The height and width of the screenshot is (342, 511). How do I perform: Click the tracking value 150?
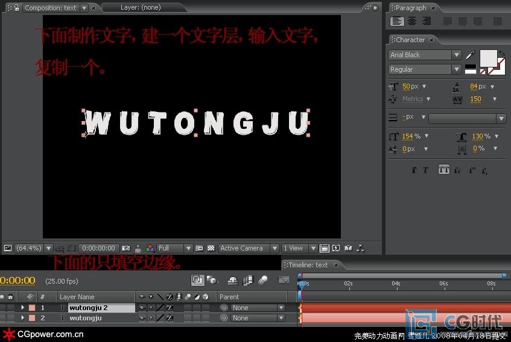pyautogui.click(x=475, y=99)
